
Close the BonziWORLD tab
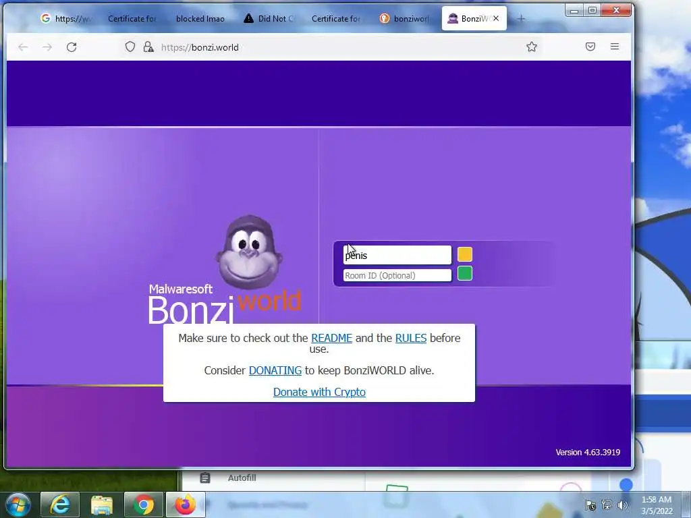pos(496,18)
